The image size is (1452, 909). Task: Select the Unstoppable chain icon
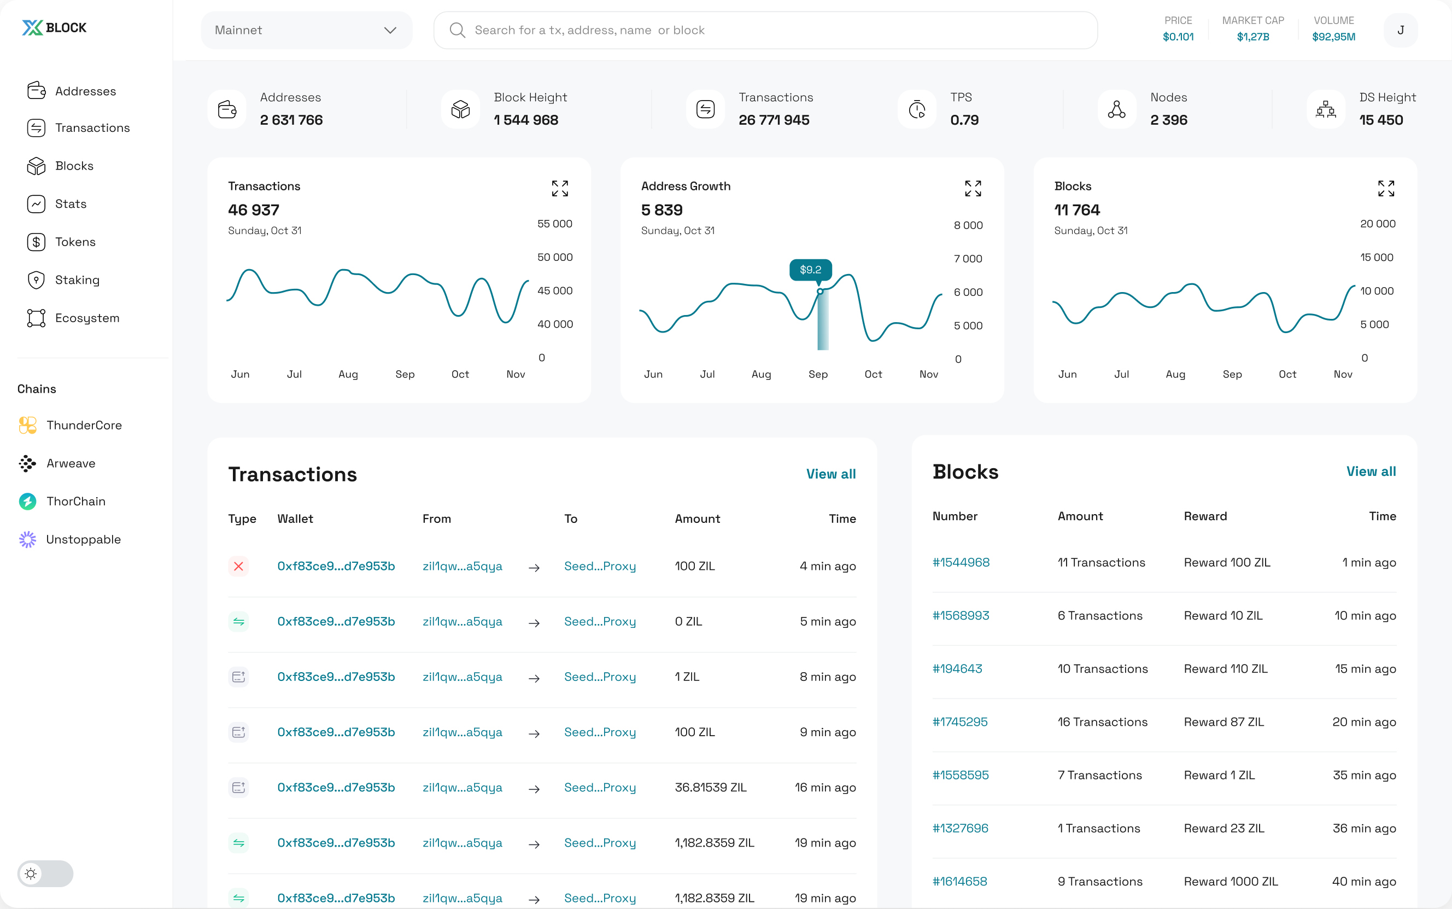pyautogui.click(x=28, y=539)
